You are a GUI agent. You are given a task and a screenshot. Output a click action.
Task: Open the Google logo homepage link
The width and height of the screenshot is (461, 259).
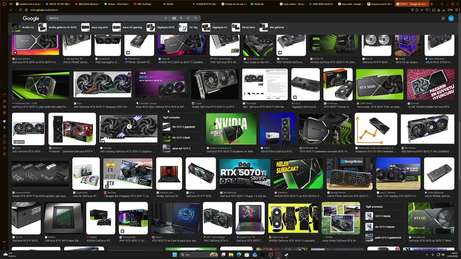pyautogui.click(x=31, y=18)
